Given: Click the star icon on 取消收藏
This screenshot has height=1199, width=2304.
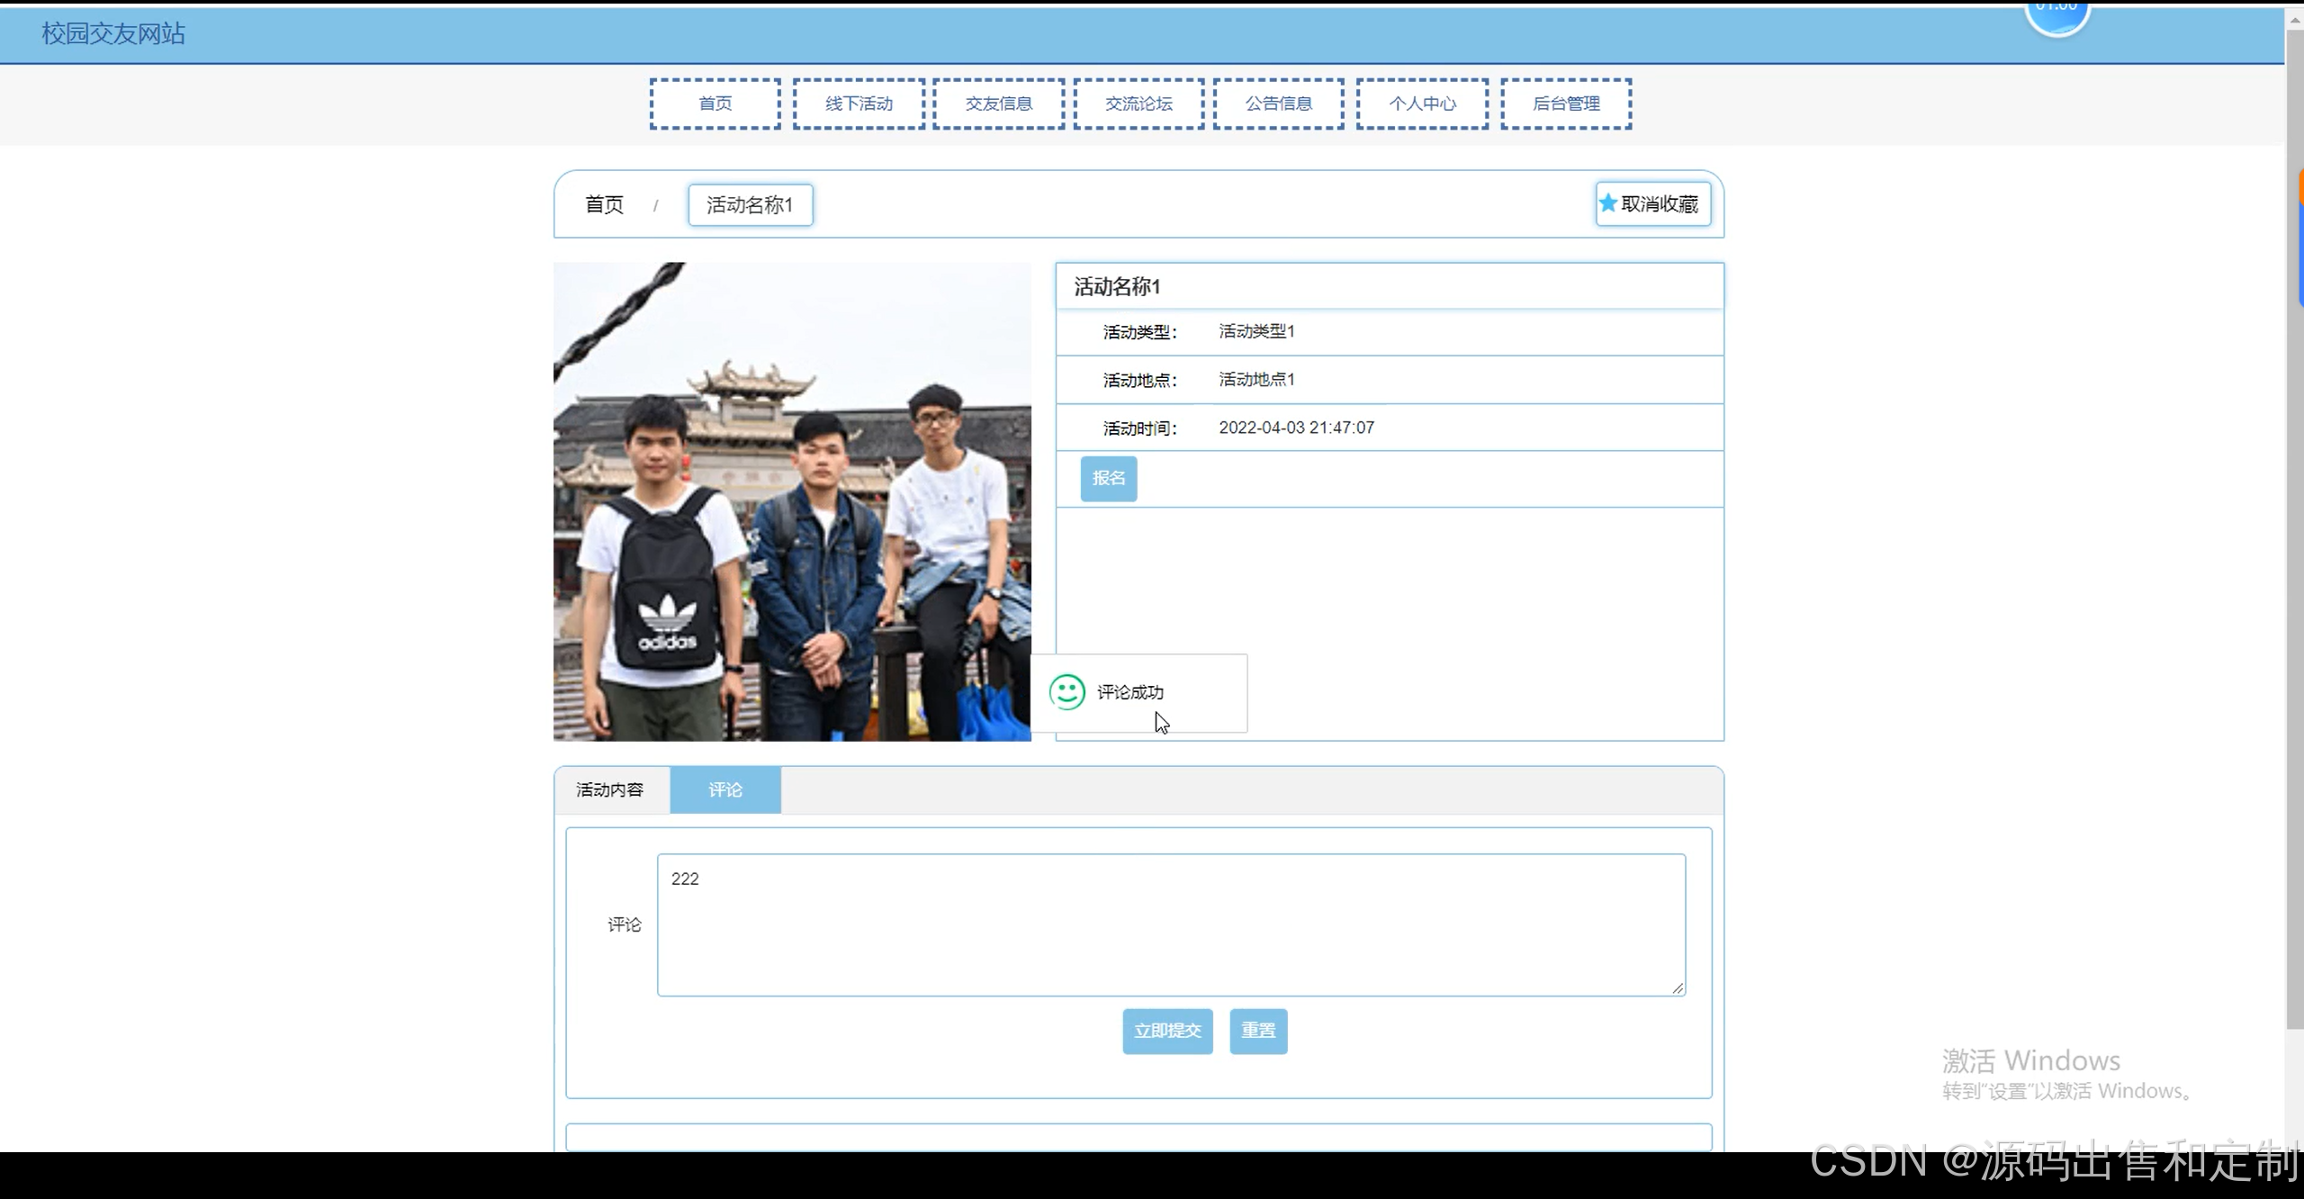Looking at the screenshot, I should point(1607,203).
